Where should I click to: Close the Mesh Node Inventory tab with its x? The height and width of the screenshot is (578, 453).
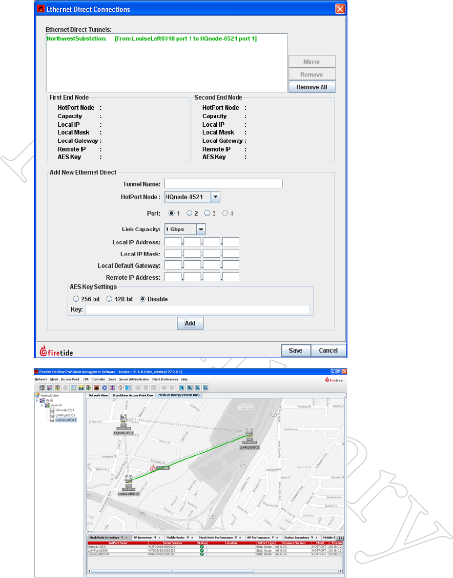(126, 537)
